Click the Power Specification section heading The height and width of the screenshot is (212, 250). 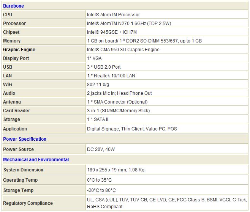click(25, 139)
